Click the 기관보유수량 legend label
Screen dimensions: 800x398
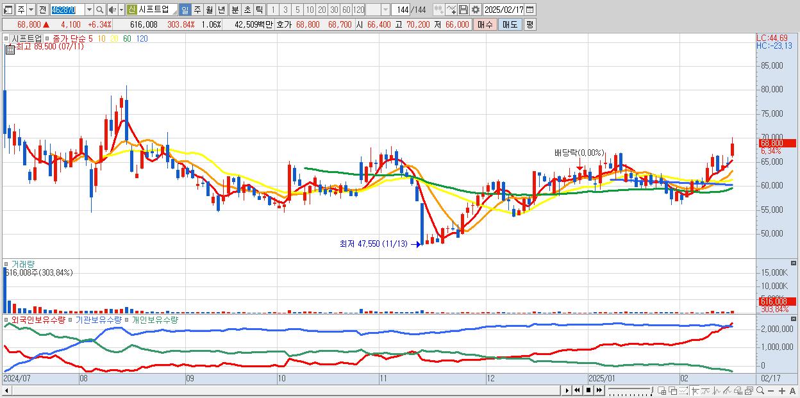[98, 319]
